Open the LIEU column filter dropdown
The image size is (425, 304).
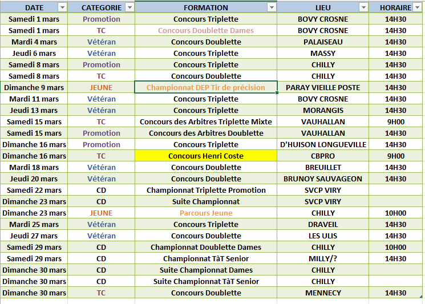pos(363,7)
